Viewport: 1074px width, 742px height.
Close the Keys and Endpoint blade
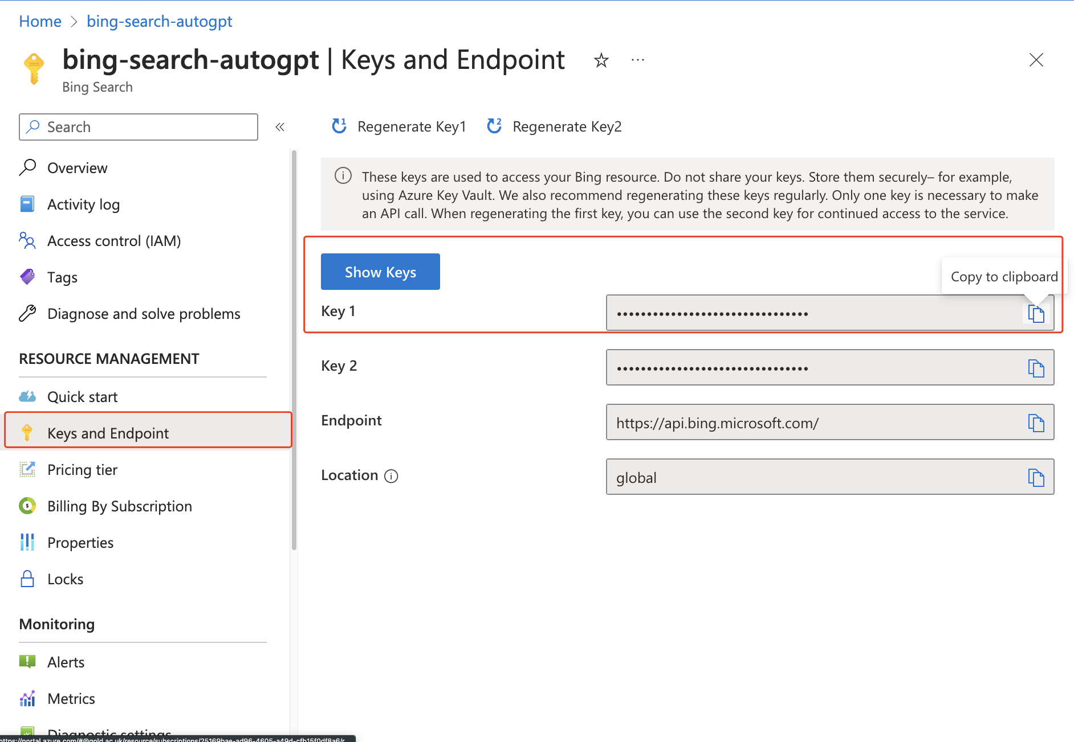pyautogui.click(x=1036, y=60)
